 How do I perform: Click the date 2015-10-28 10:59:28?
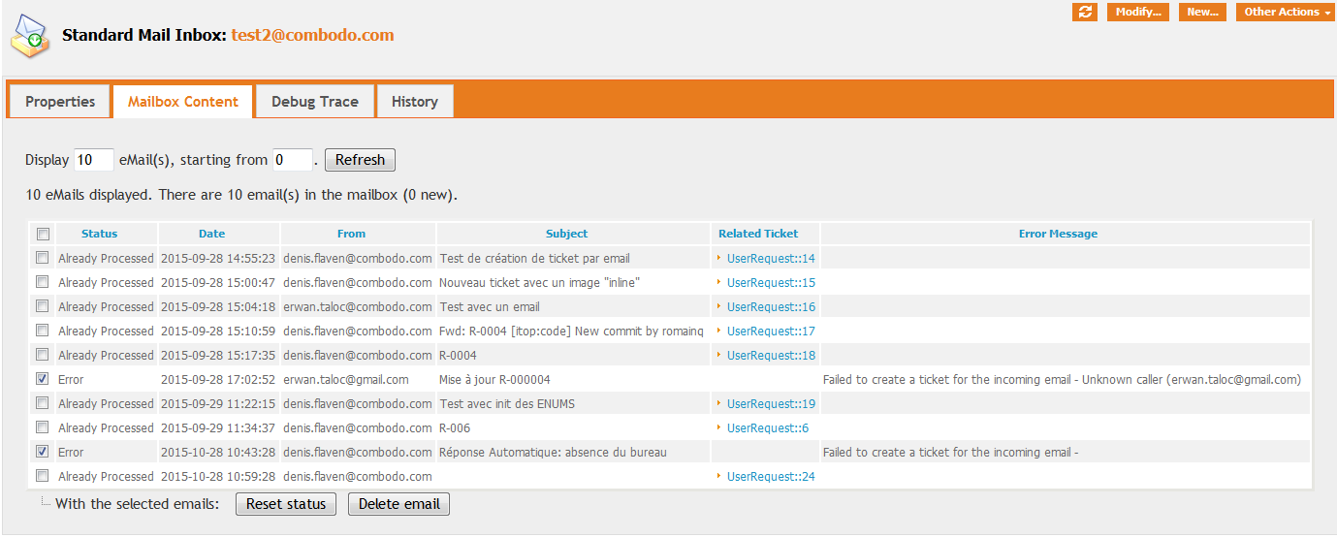[218, 477]
